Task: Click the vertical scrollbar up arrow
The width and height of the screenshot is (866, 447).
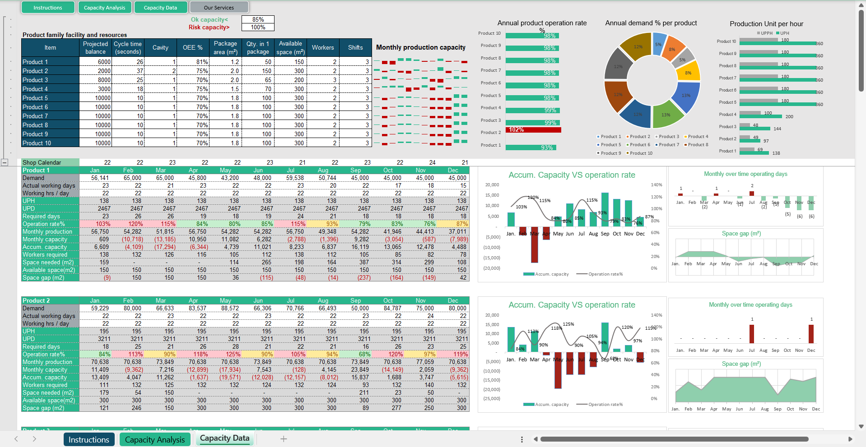Action: click(x=861, y=5)
